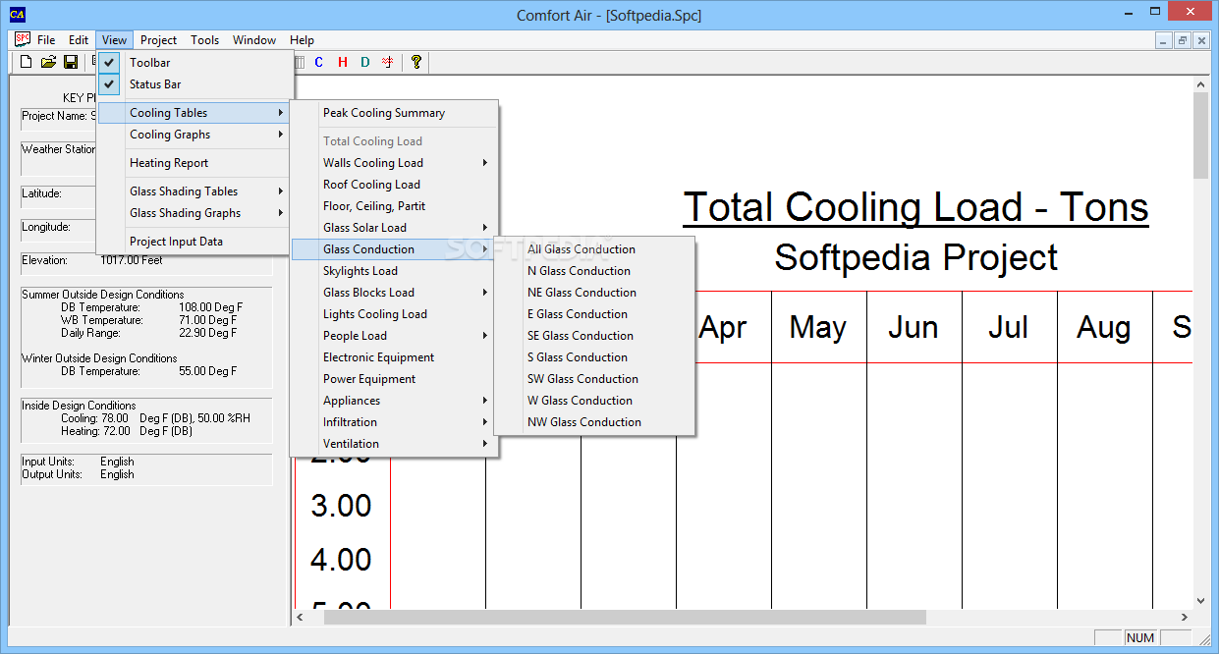This screenshot has width=1219, height=654.
Task: Select SE Glass Conduction
Action: pos(594,336)
